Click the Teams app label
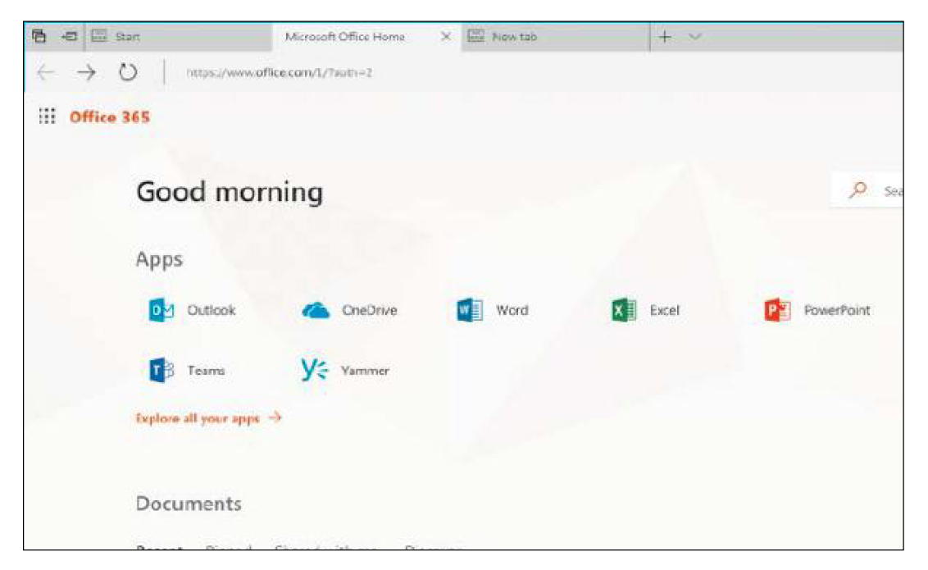 pos(206,371)
